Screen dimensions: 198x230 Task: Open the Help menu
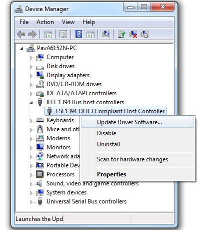(x=88, y=22)
